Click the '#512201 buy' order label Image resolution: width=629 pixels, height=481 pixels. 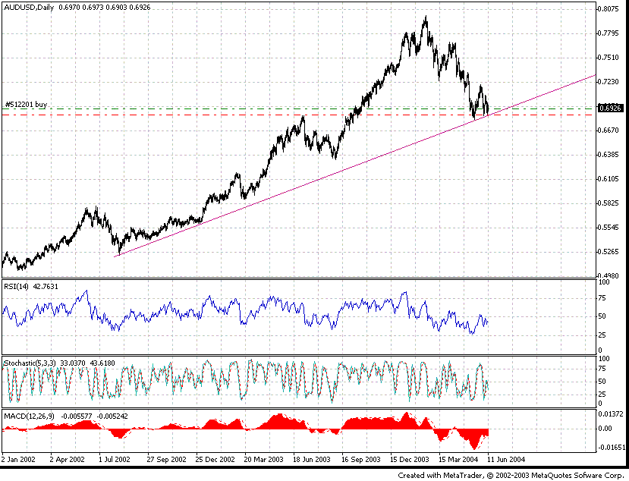click(26, 104)
